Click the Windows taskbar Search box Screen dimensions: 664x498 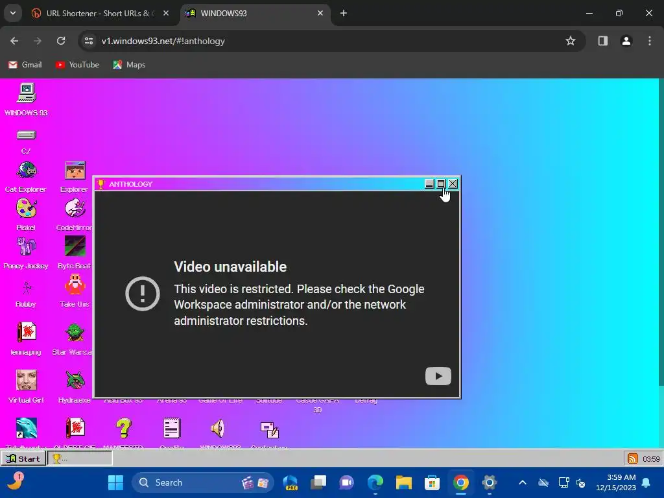[x=203, y=482]
